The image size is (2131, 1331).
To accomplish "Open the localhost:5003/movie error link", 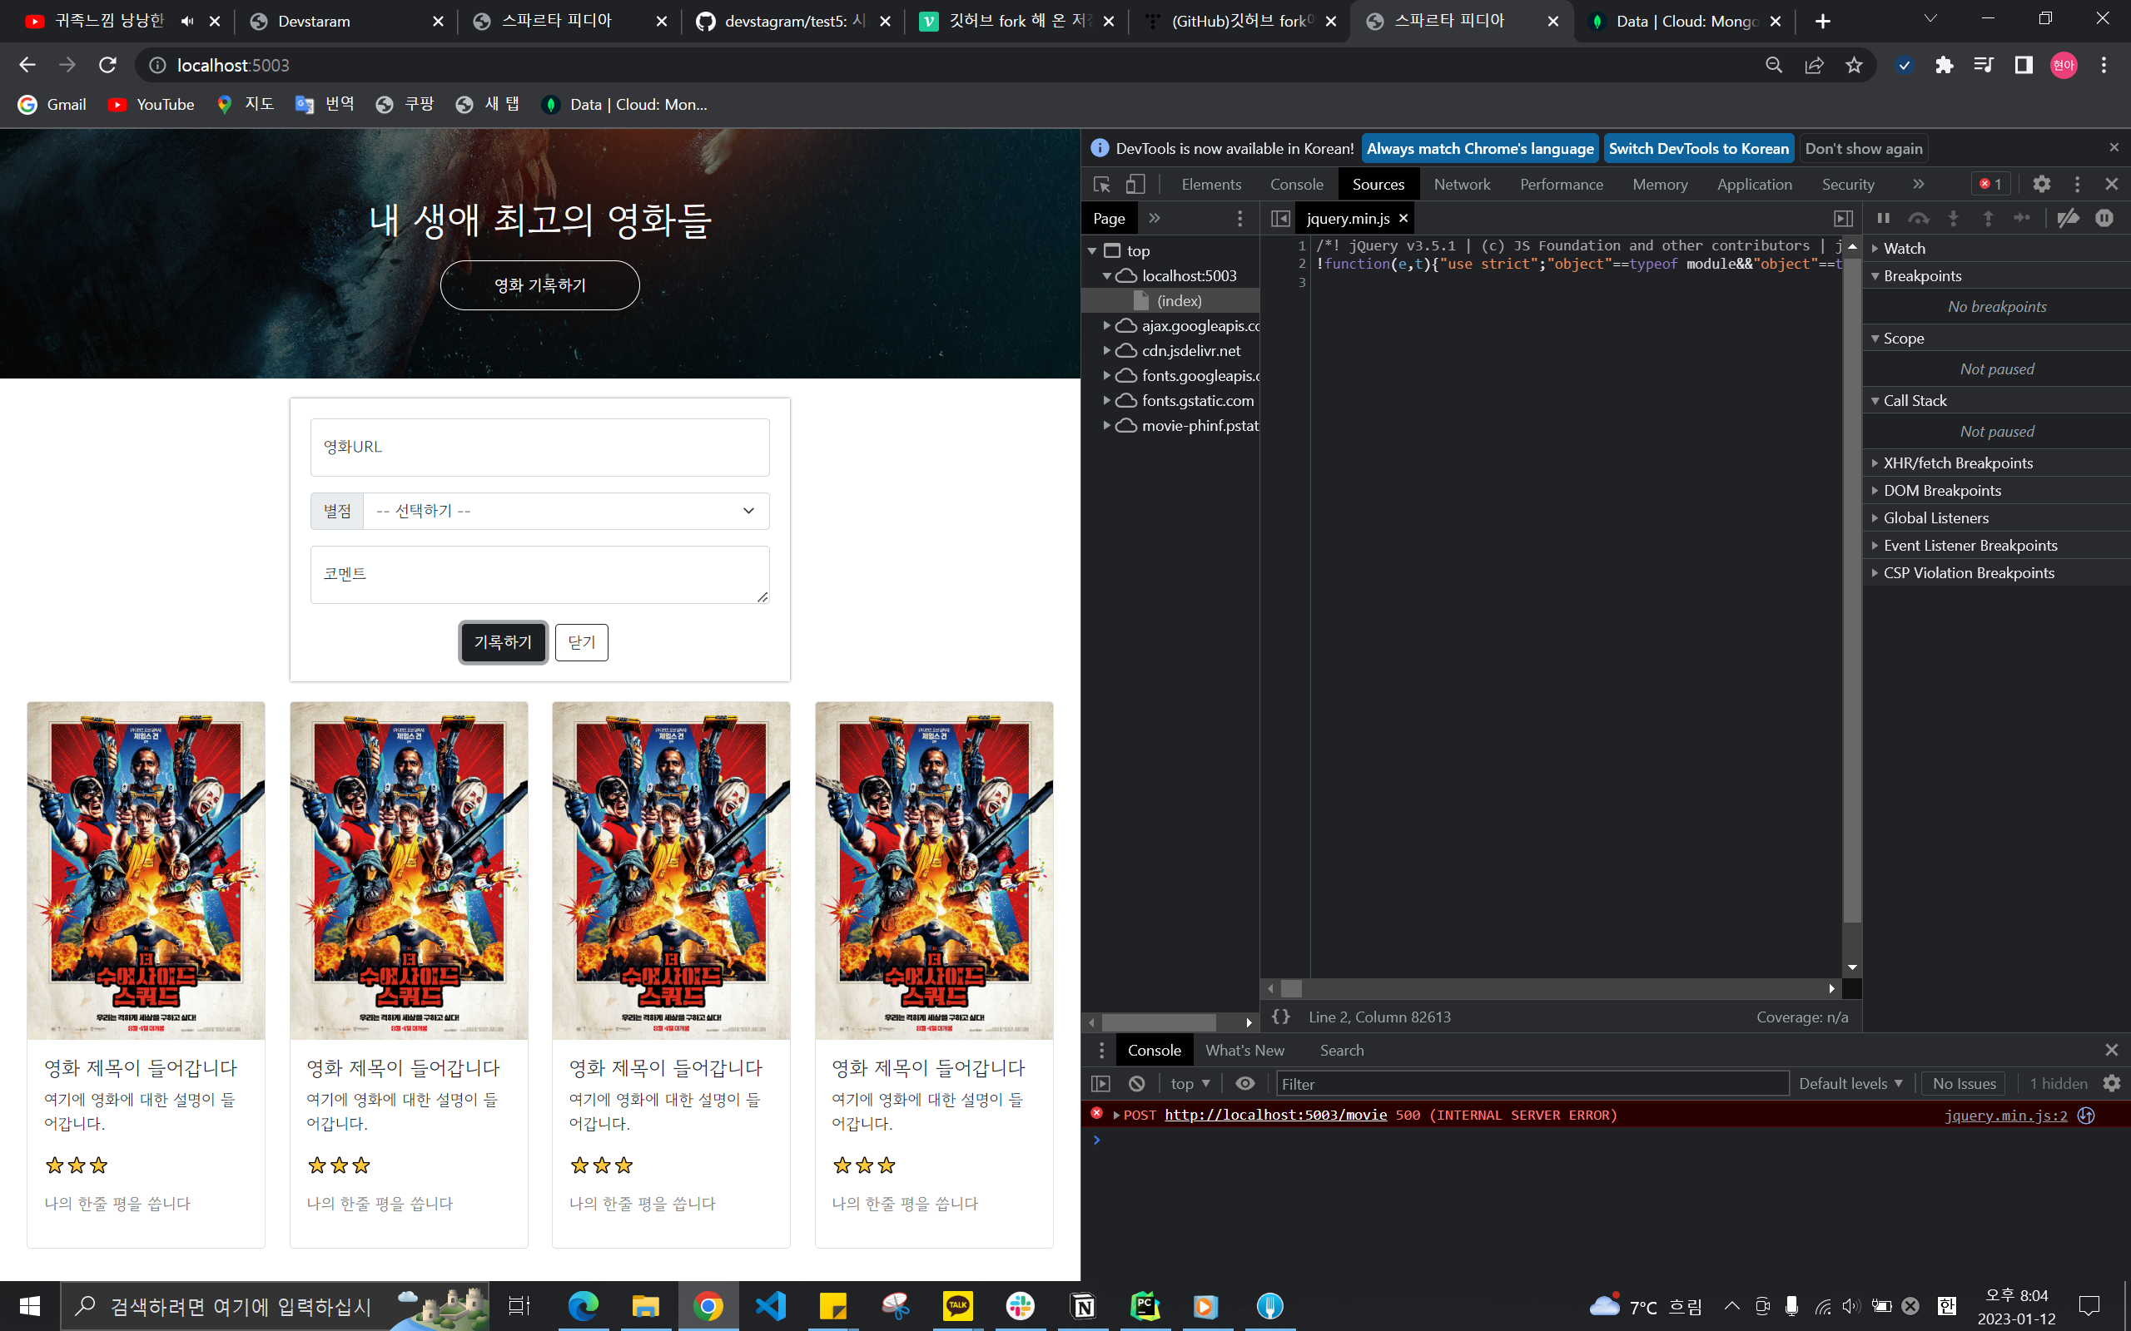I will click(x=1275, y=1116).
